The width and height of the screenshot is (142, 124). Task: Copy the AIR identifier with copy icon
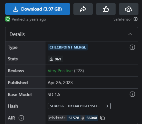tap(102, 118)
